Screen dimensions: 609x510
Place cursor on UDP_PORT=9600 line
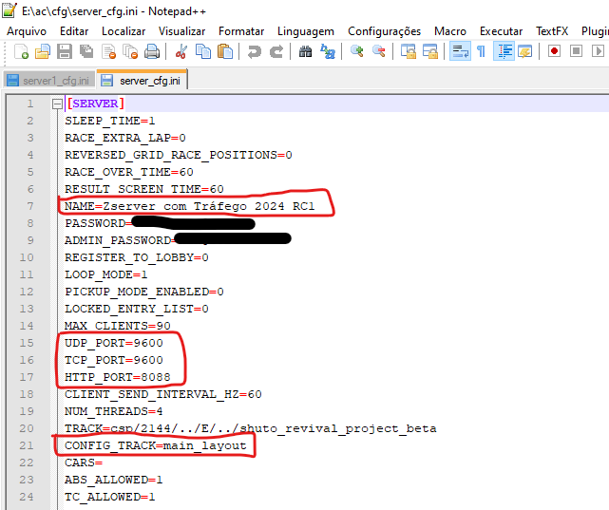pos(114,343)
